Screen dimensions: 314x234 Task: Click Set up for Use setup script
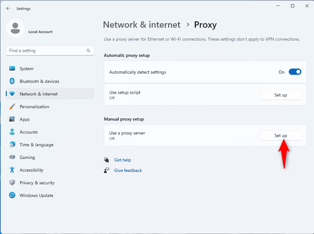pos(281,95)
